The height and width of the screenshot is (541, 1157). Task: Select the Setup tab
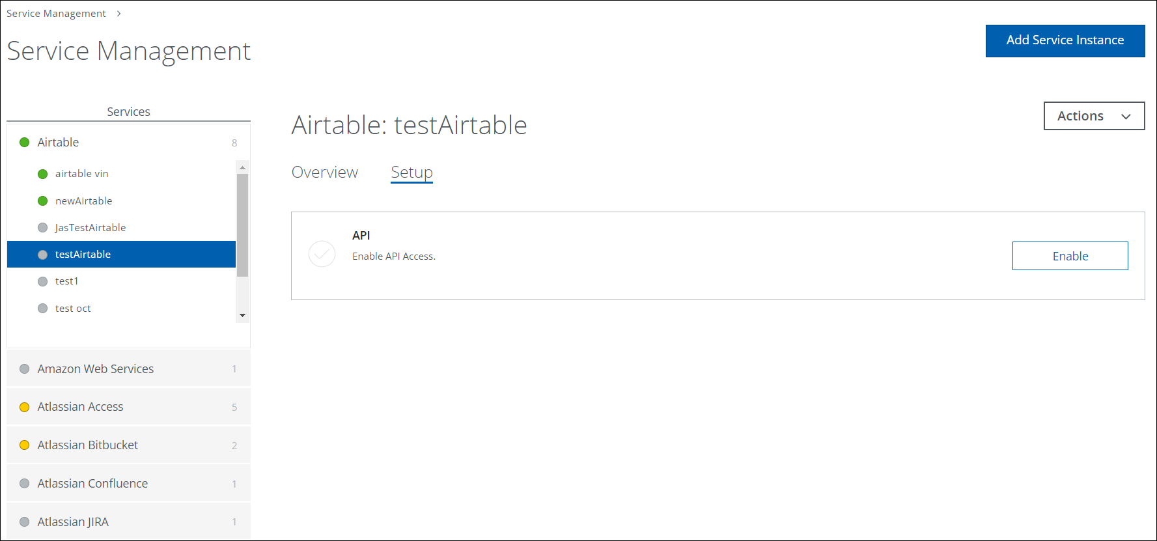pyautogui.click(x=411, y=172)
